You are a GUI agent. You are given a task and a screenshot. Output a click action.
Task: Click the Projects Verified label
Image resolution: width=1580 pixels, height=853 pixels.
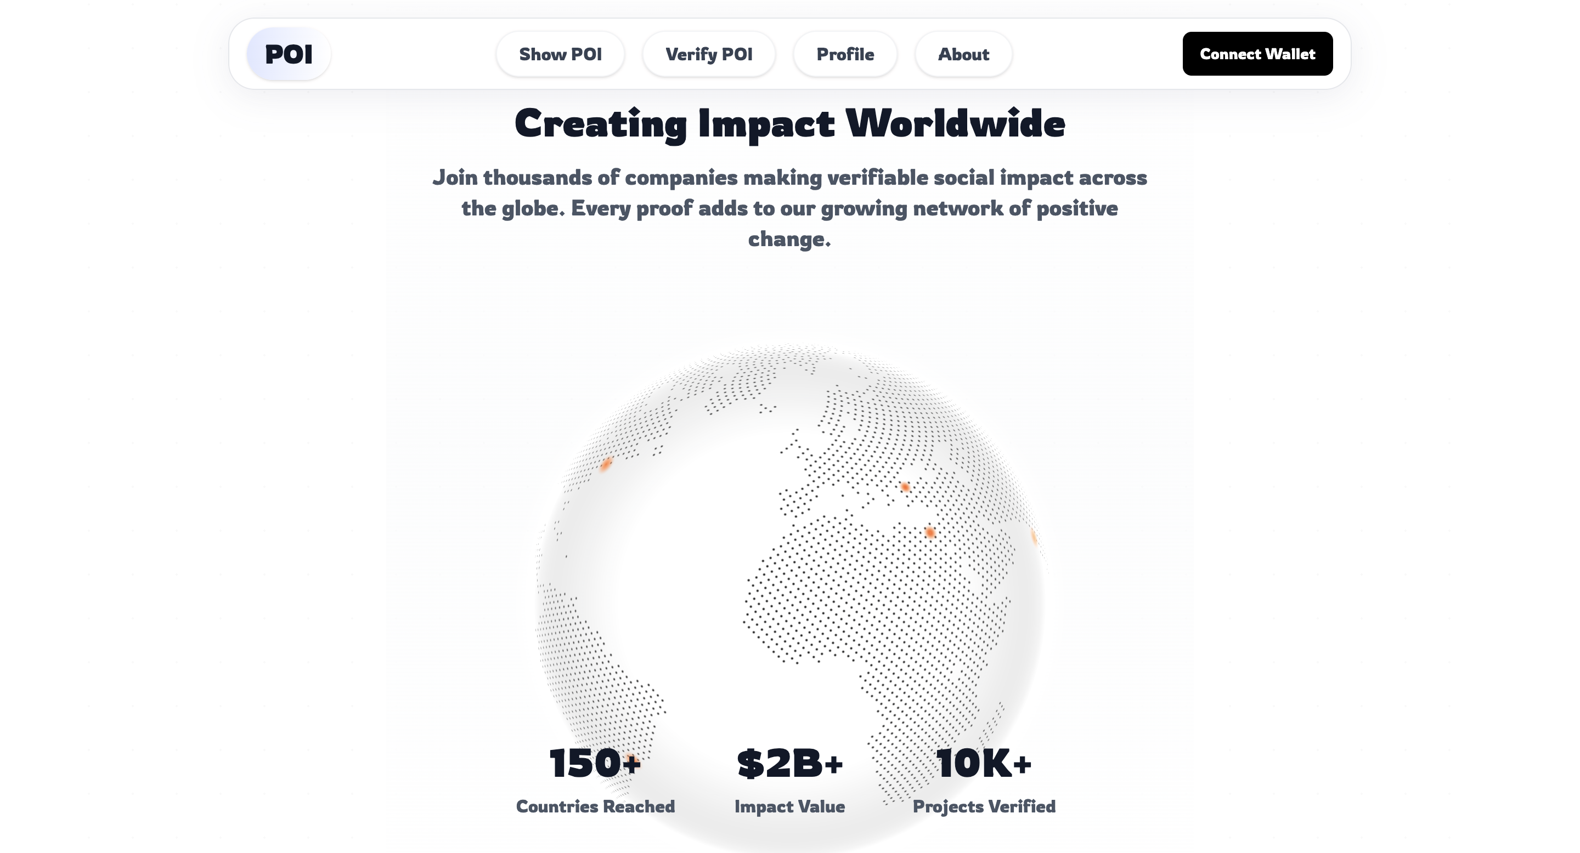pyautogui.click(x=984, y=806)
